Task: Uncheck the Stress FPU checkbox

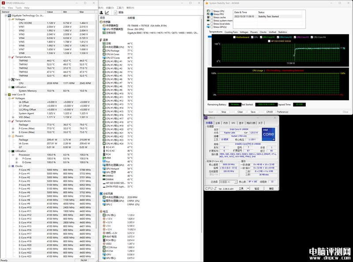Action: (212, 14)
